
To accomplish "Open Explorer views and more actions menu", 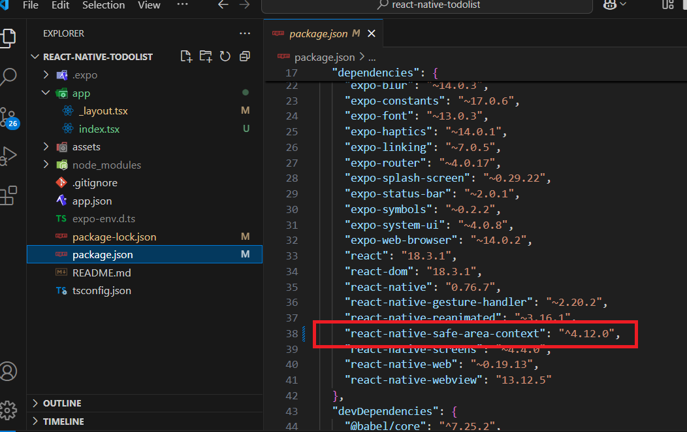I will click(245, 33).
